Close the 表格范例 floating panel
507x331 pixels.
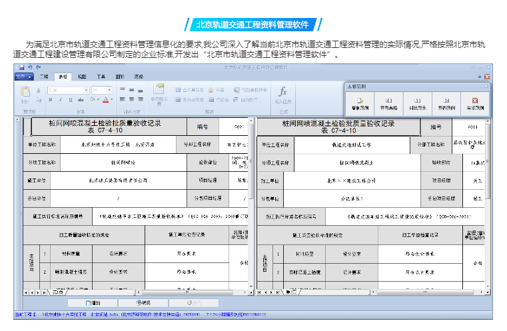(486, 87)
